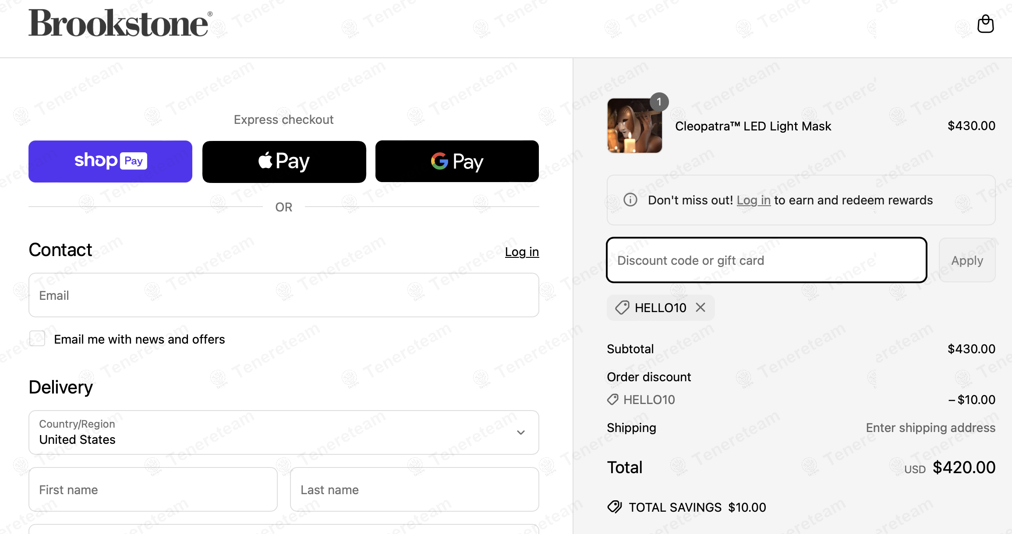This screenshot has width=1012, height=534.
Task: Click the Total Savings tag icon
Action: tap(615, 507)
